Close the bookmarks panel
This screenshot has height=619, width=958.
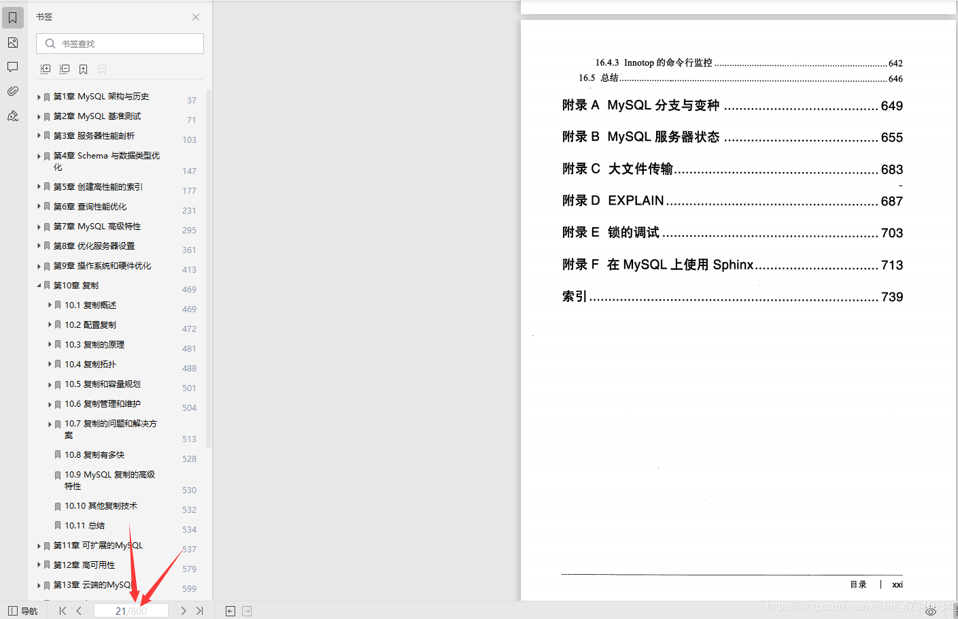[196, 17]
